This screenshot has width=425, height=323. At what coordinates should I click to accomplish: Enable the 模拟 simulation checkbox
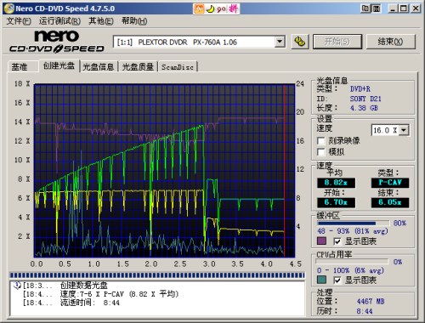(320, 152)
